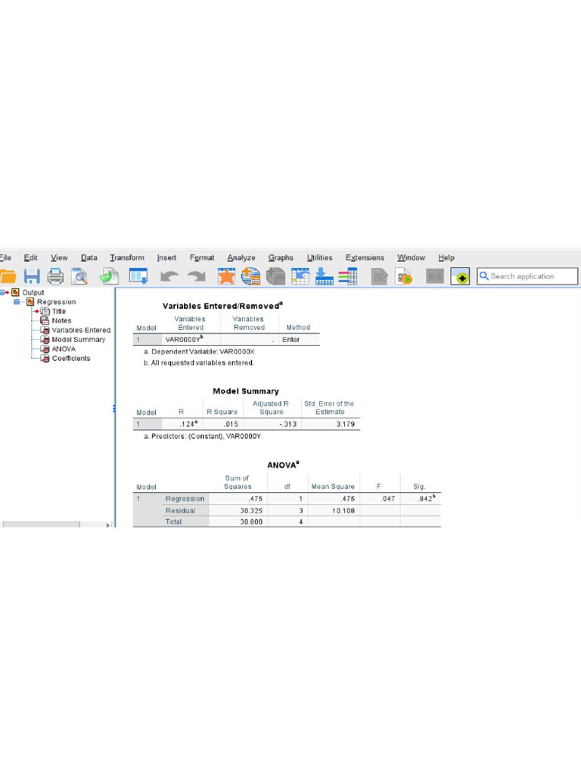
Task: Click the Enter method cell
Action: click(300, 340)
